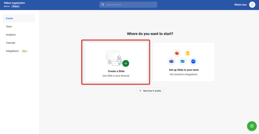Open Set up Slido in your tools card
Screen dimensions: 259x134
pos(184,62)
